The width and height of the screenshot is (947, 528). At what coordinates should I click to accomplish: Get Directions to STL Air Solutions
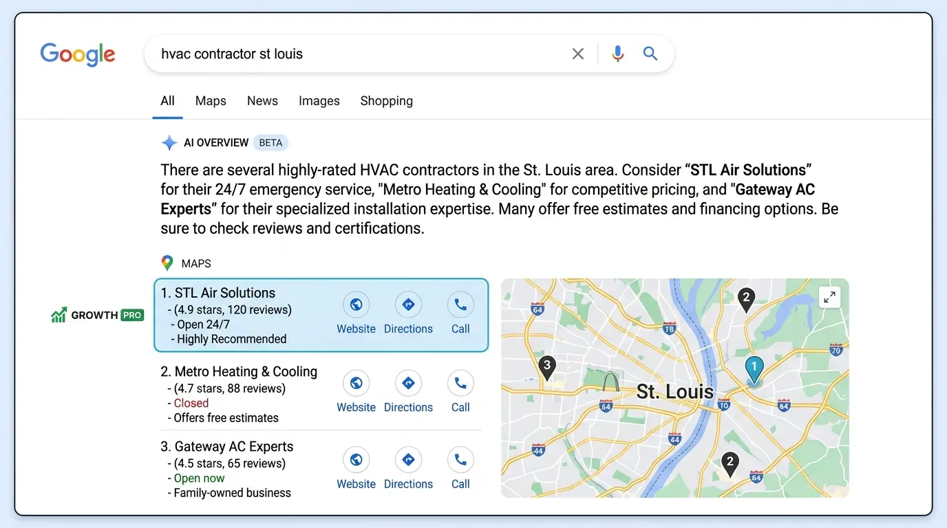coord(408,313)
